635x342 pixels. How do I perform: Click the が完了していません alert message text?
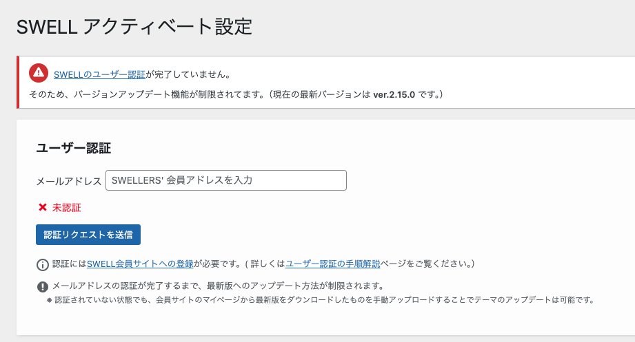coord(188,74)
